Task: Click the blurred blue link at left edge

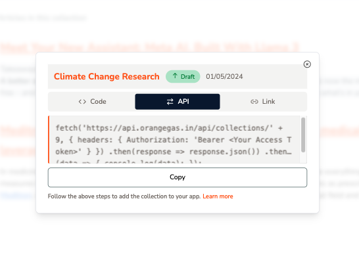Action: [16, 196]
